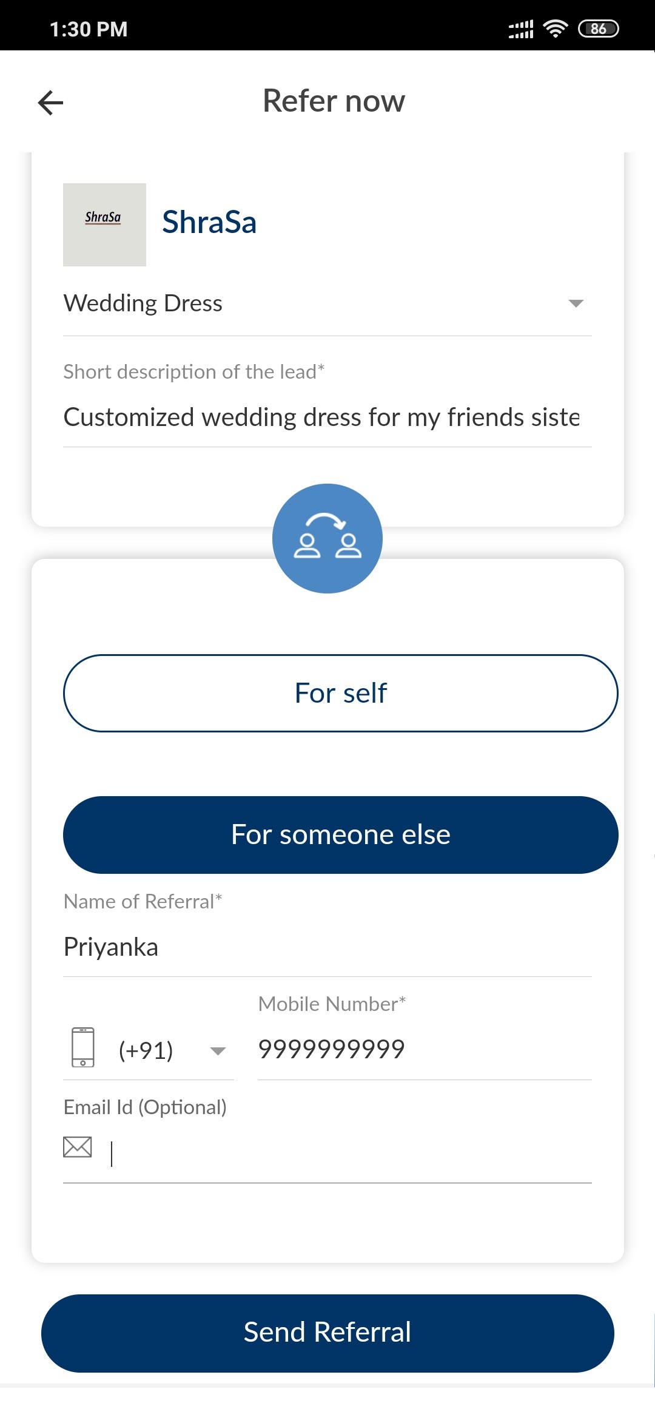Image resolution: width=655 pixels, height=1406 pixels.
Task: Tap the back arrow icon
Action: (x=50, y=103)
